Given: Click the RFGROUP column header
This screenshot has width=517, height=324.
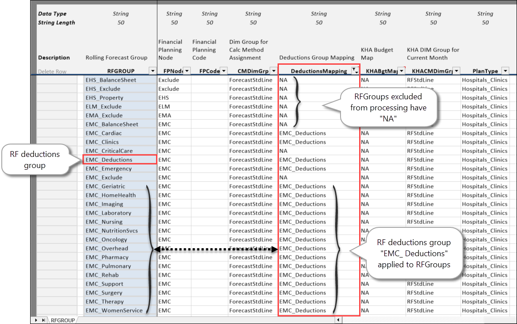Looking at the screenshot, I should pyautogui.click(x=121, y=71).
